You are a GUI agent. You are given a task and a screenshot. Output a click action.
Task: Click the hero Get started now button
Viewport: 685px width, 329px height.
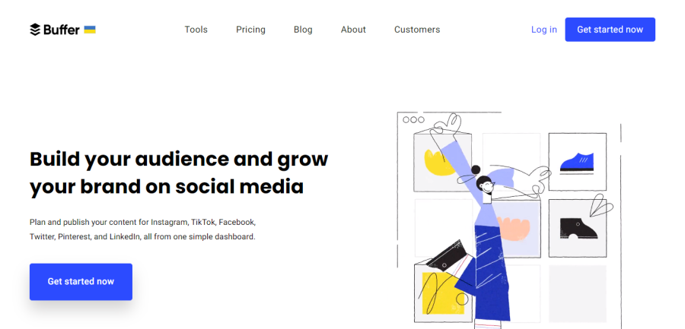[81, 281]
